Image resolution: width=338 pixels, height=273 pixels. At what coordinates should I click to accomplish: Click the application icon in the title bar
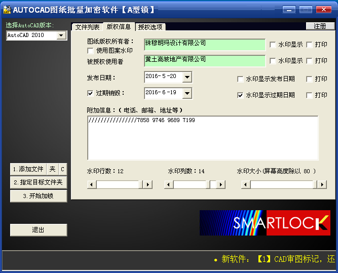(x=7, y=10)
